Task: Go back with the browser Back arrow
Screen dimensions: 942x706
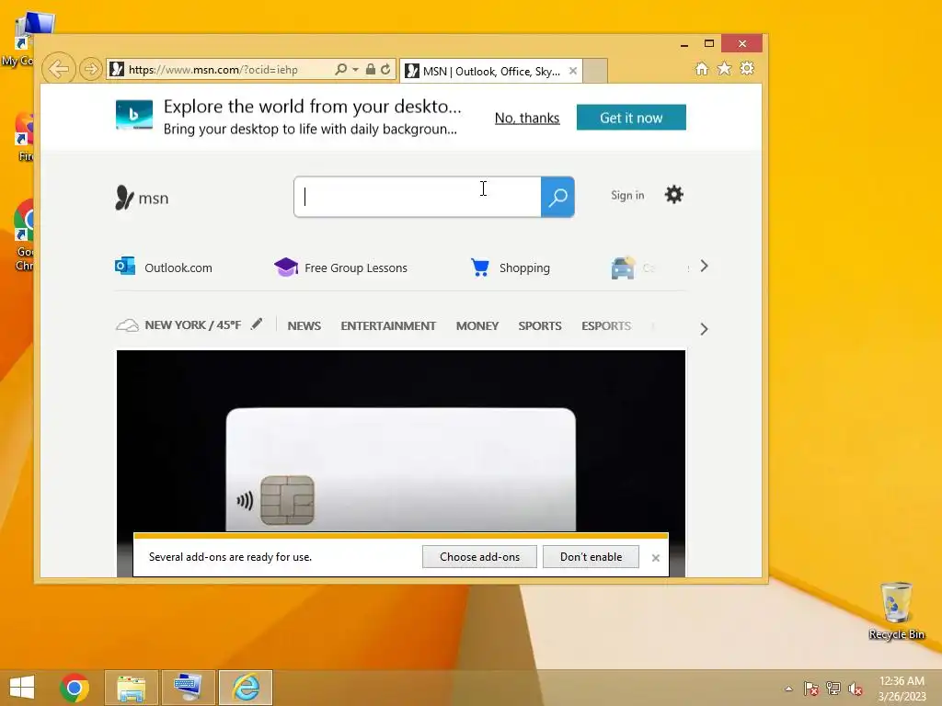Action: (58, 69)
